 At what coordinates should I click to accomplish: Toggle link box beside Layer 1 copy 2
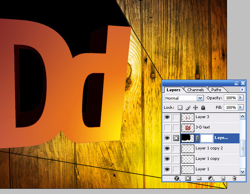[176, 149]
